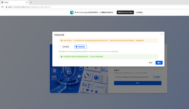Click the green 已检测到可用的社区版离线安装包 message
Viewport: 189px width, 109px height.
84,56
